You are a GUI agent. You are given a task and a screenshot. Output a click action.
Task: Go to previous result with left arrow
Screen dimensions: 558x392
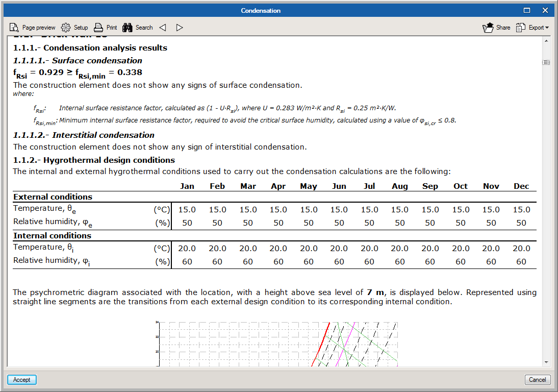click(163, 28)
